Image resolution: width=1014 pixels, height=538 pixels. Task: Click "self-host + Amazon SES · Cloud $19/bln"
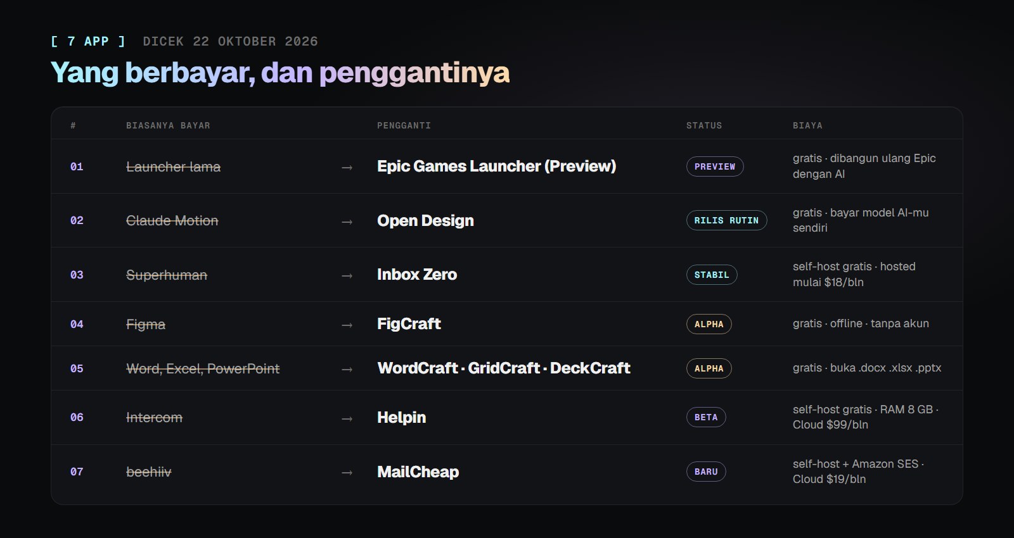tap(859, 472)
